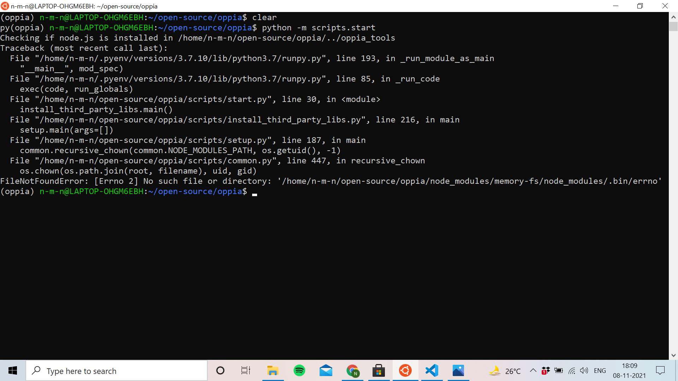Open the Microsoft Store
The image size is (678, 381).
pos(379,370)
